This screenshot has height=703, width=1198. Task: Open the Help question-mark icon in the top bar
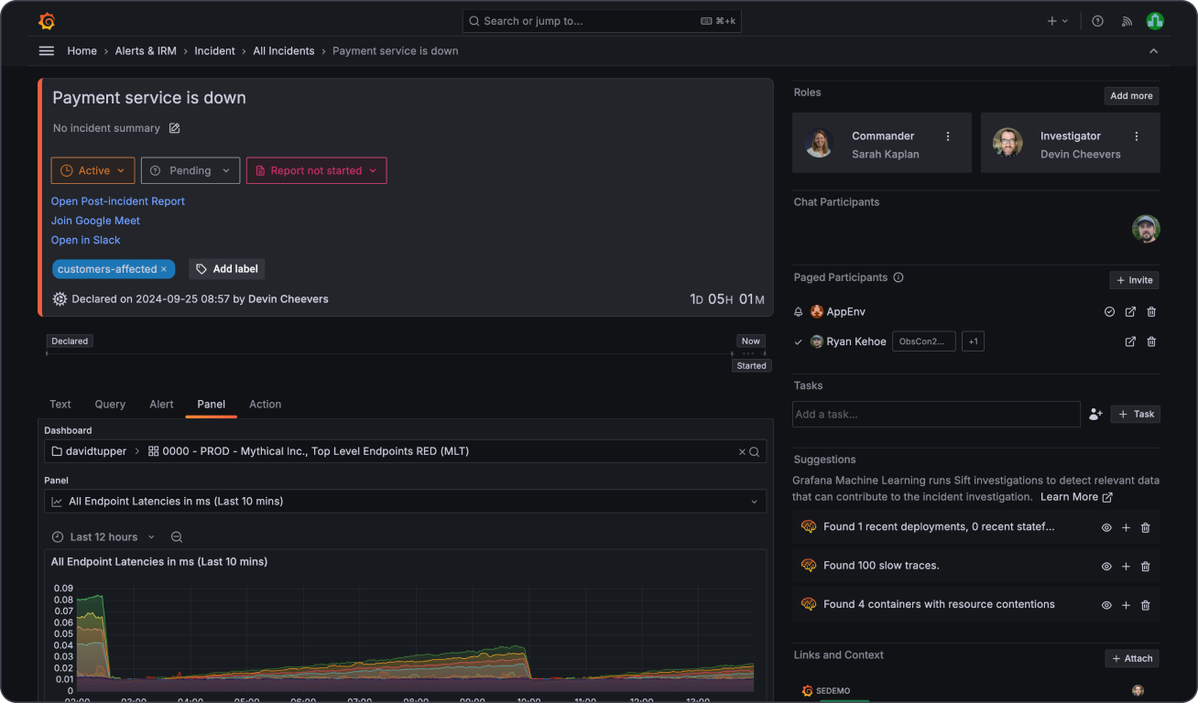(1097, 20)
